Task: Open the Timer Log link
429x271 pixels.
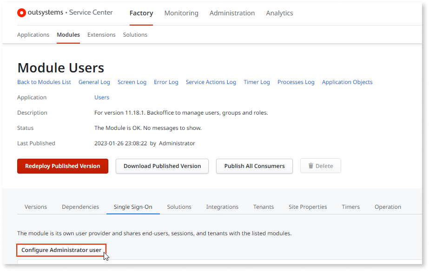Action: coord(257,82)
